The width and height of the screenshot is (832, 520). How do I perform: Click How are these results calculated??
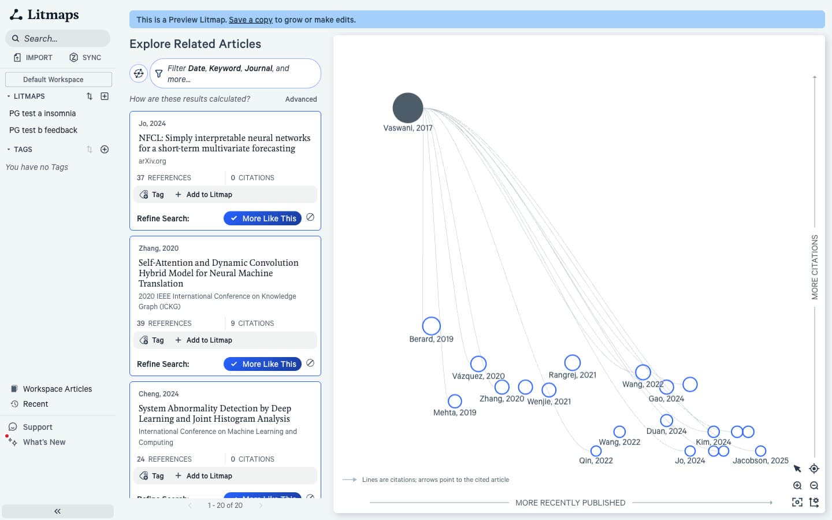tap(190, 99)
